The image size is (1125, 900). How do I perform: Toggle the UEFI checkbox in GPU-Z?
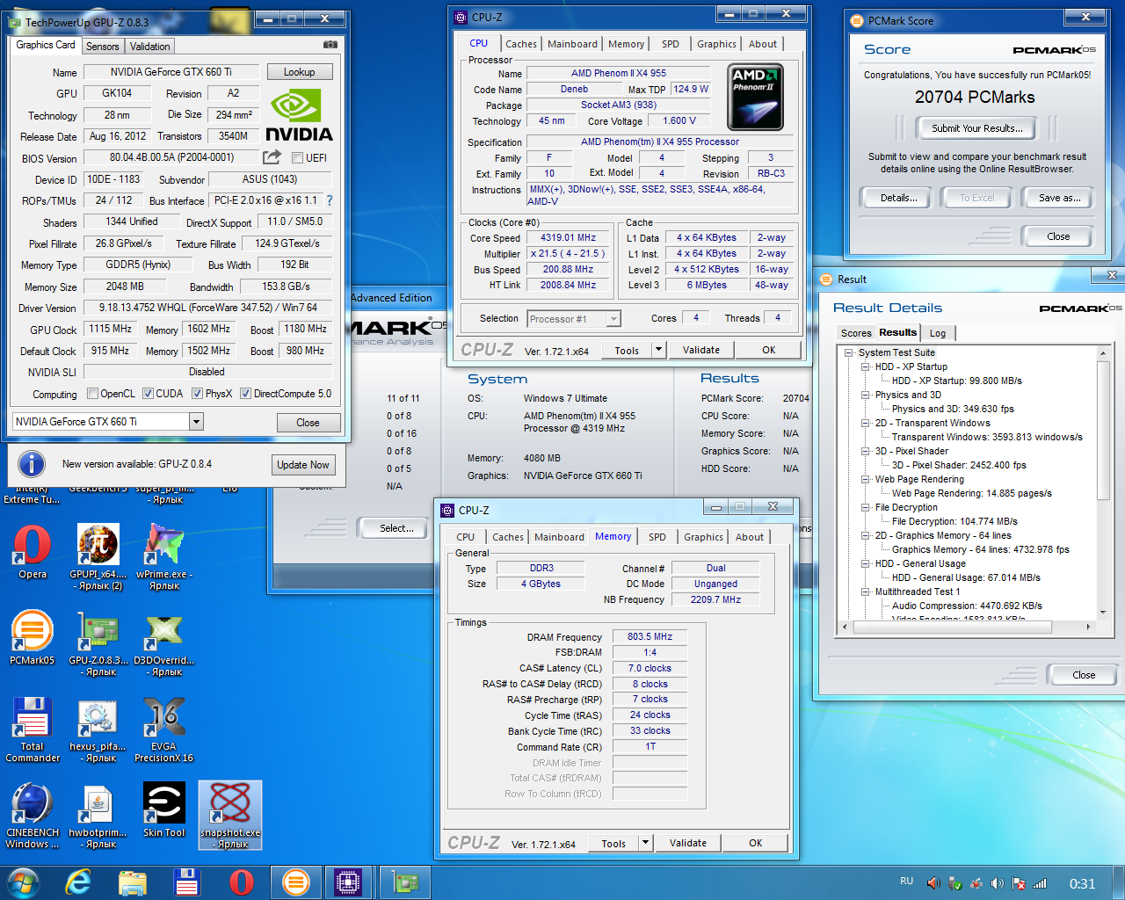297,158
